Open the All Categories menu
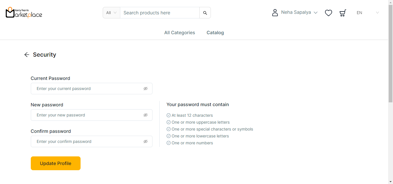This screenshot has height=184, width=393. 180,33
